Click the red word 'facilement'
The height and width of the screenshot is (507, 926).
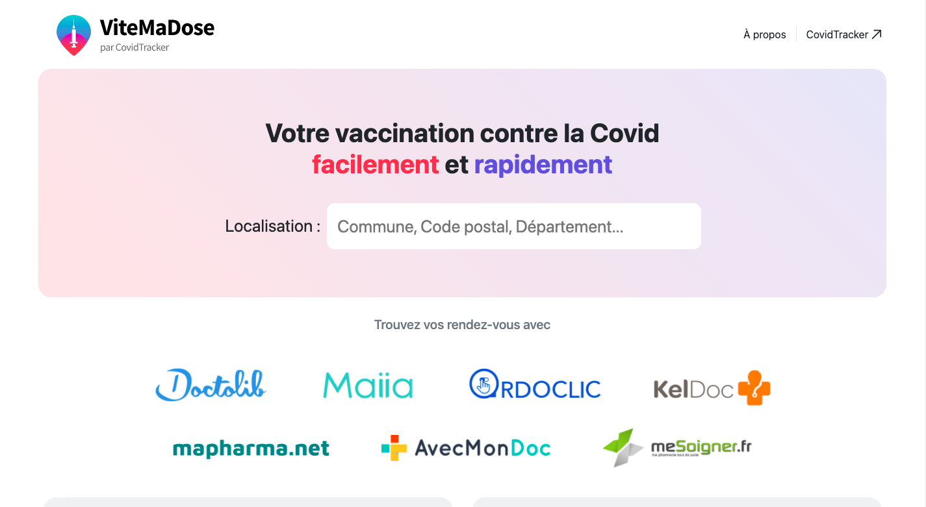(x=376, y=164)
